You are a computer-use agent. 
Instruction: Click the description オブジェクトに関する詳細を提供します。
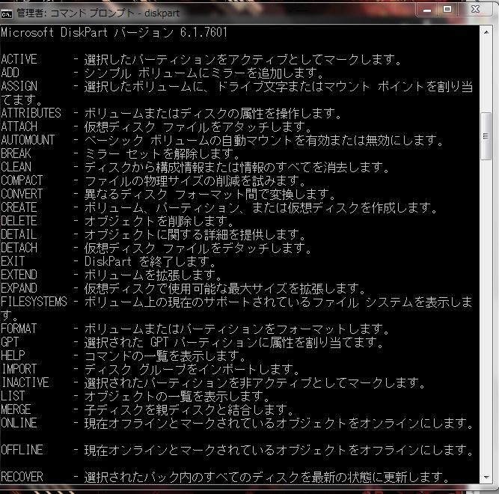(x=195, y=234)
